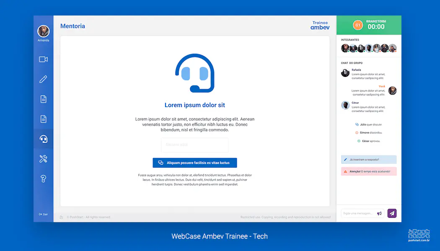440x251 pixels.
Task: Click the text "O tempo está acabando!"
Action: 375,172
